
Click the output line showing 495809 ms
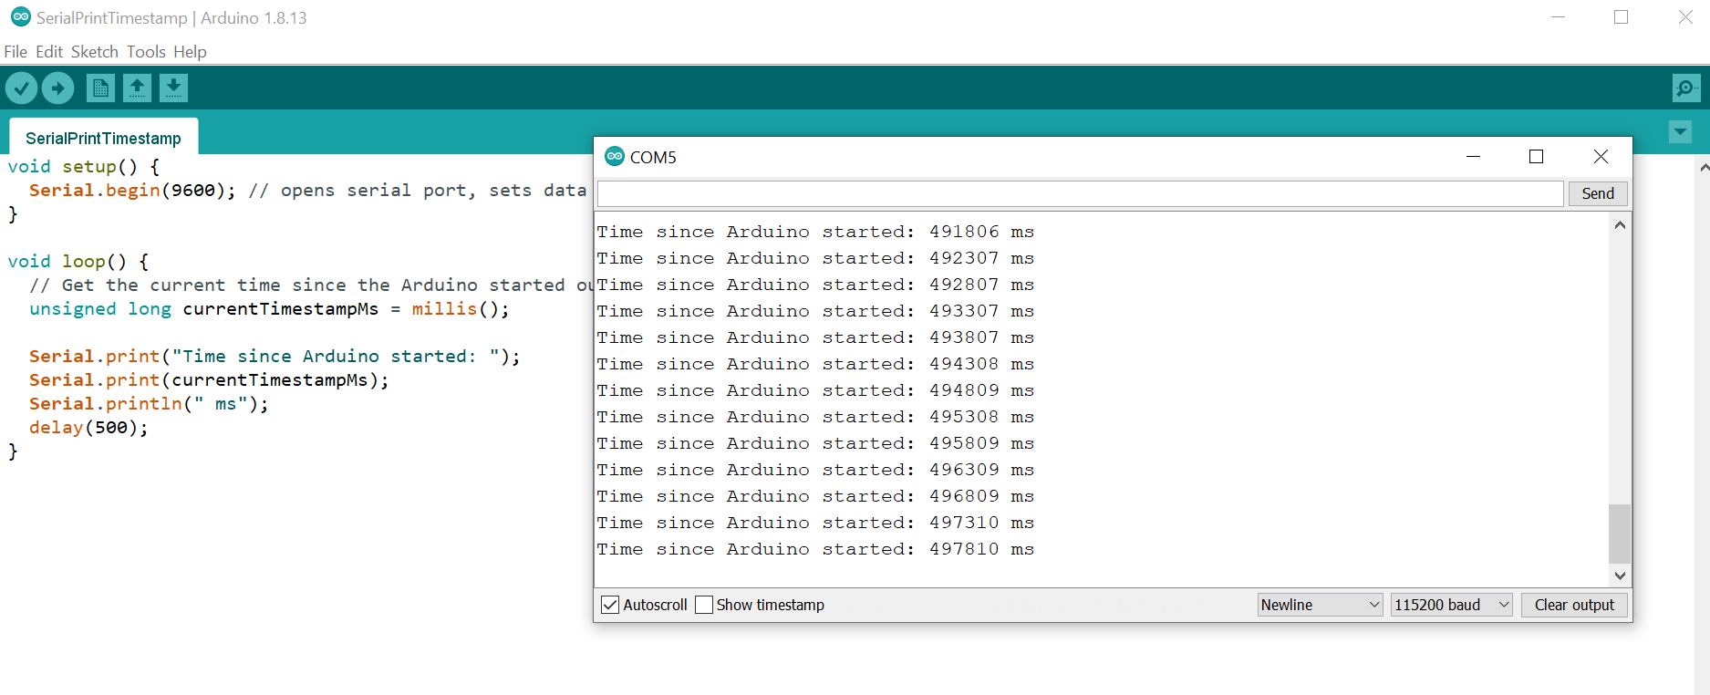[x=815, y=443]
